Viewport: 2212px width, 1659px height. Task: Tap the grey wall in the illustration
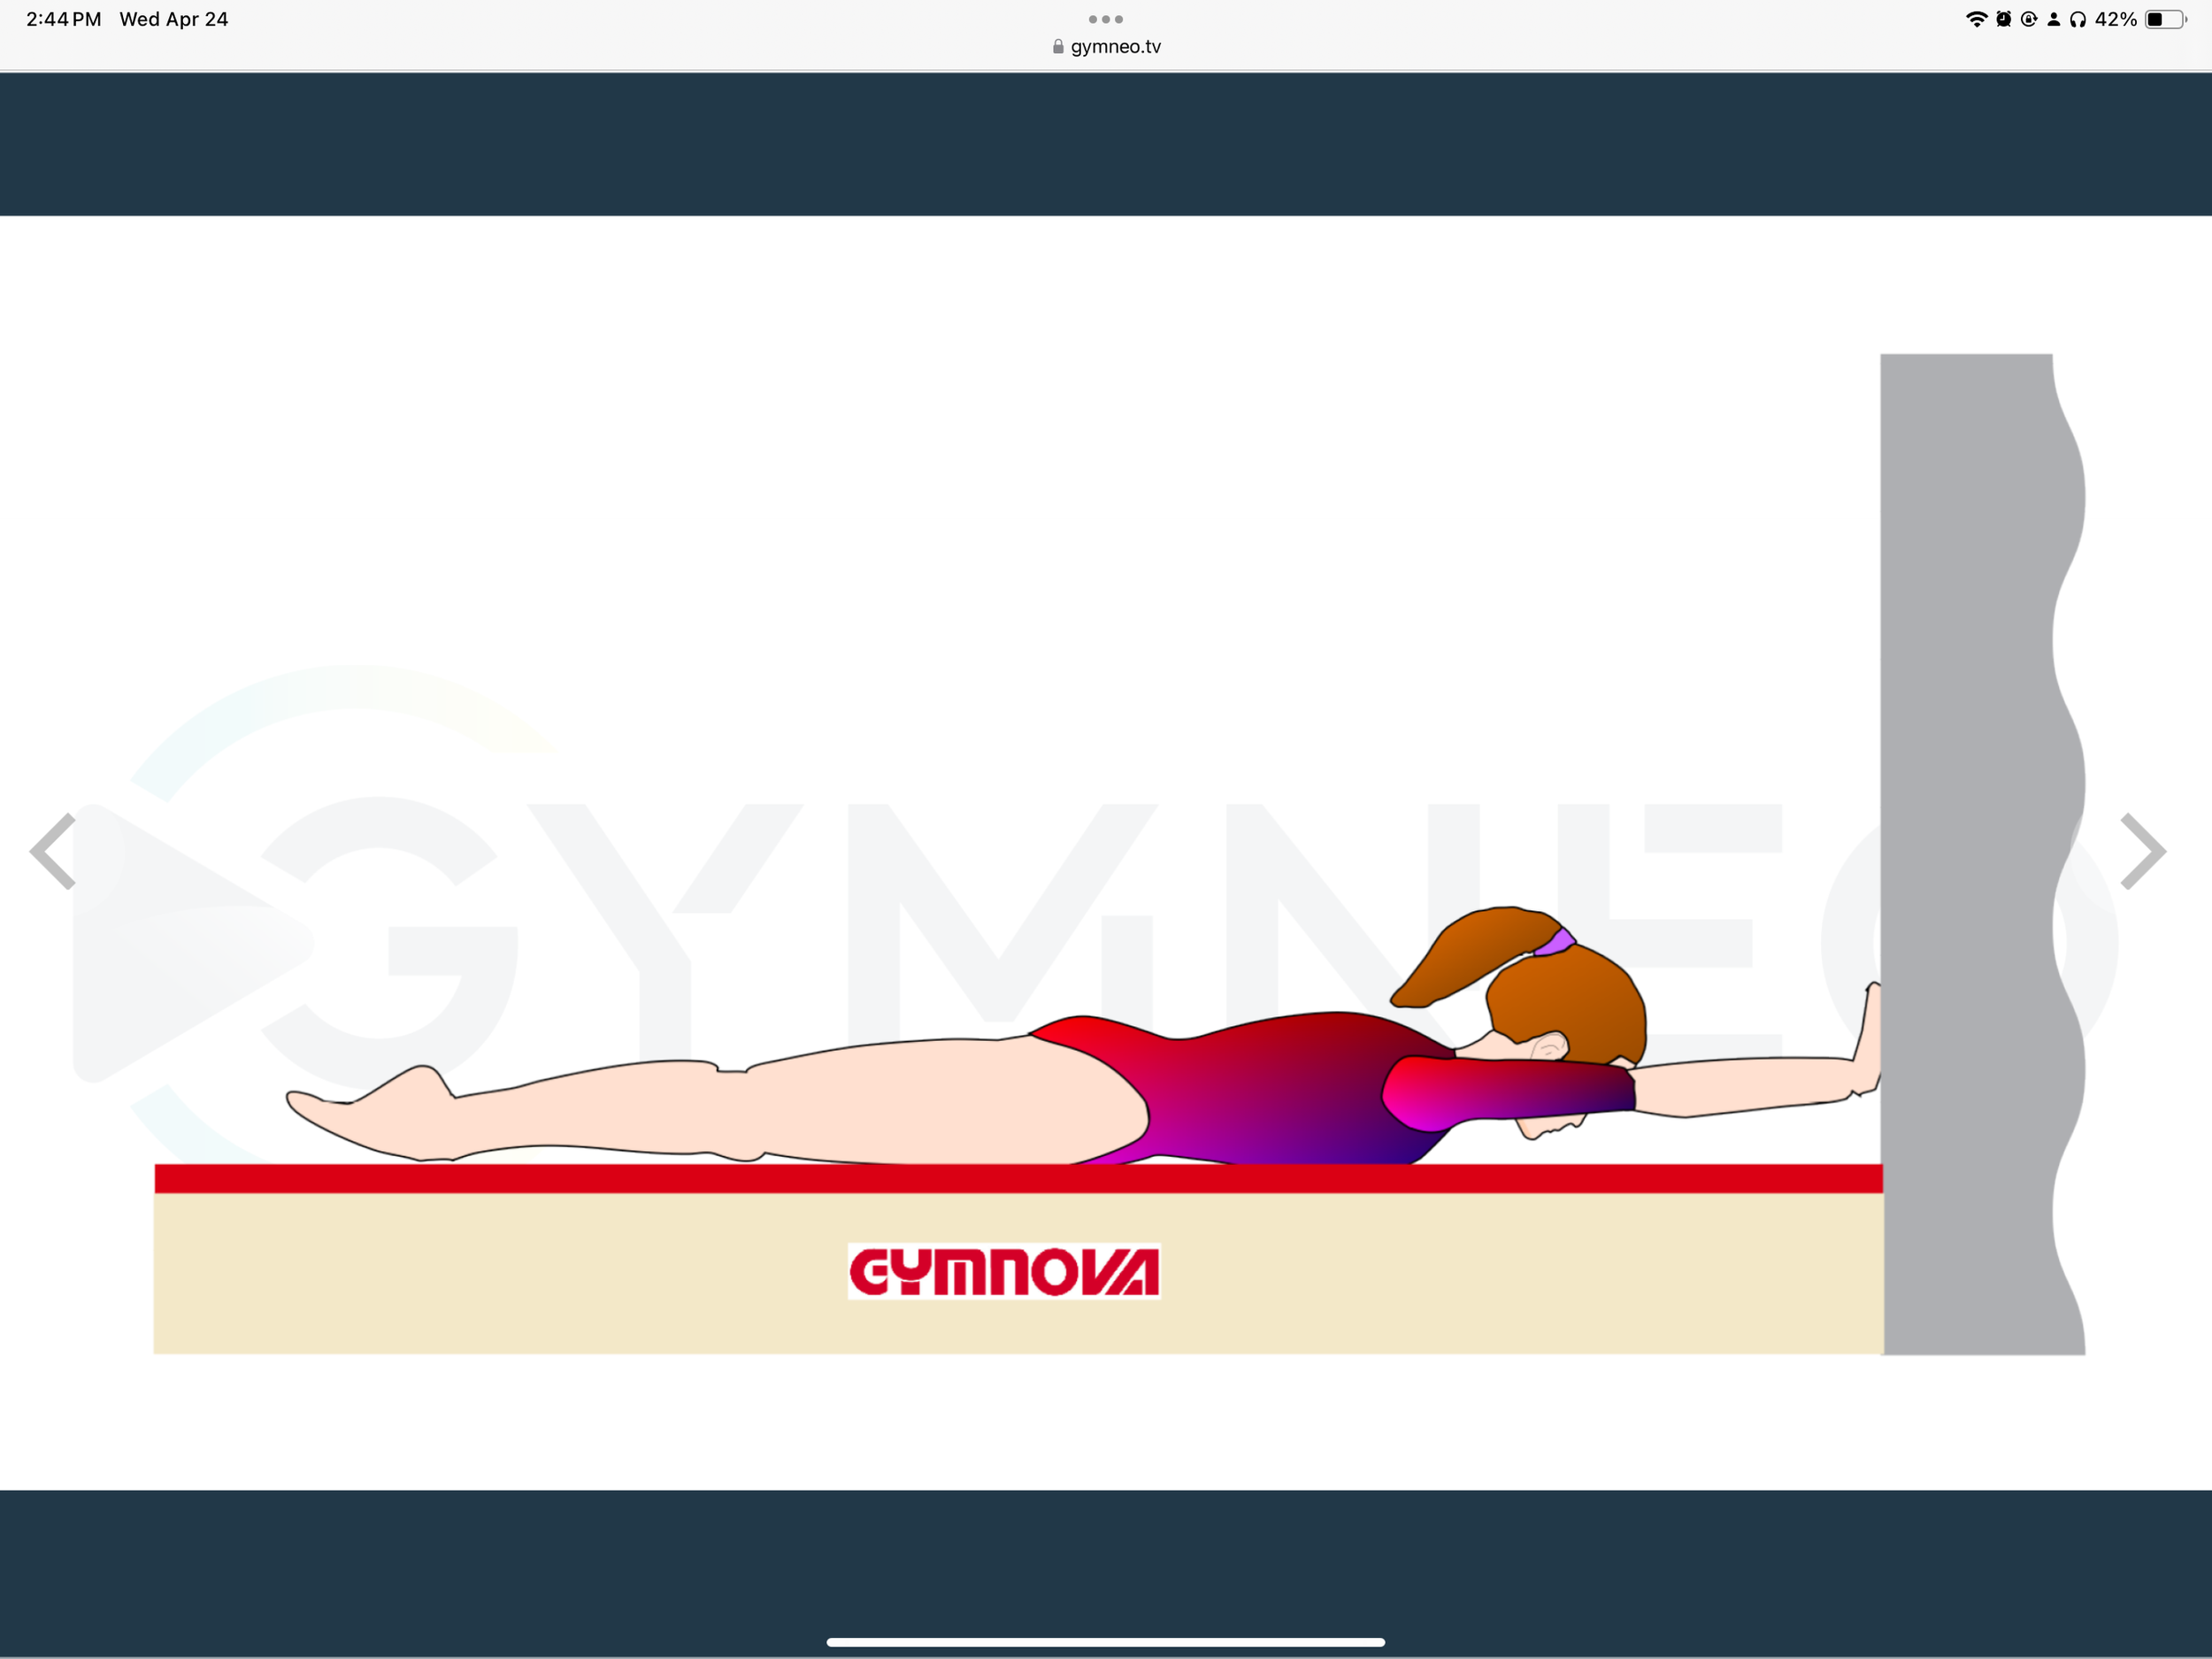(1966, 700)
